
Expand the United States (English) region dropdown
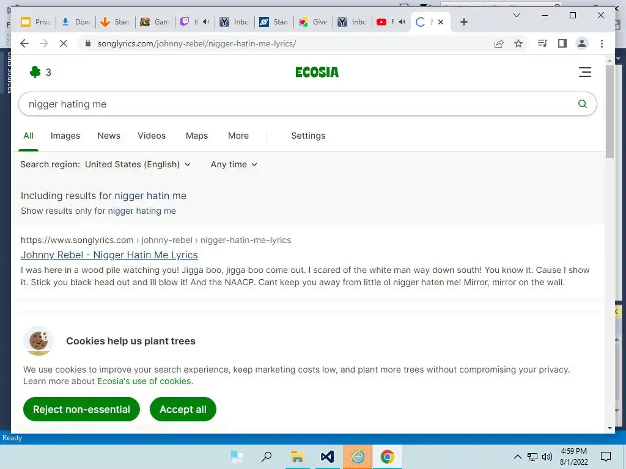[x=138, y=164]
